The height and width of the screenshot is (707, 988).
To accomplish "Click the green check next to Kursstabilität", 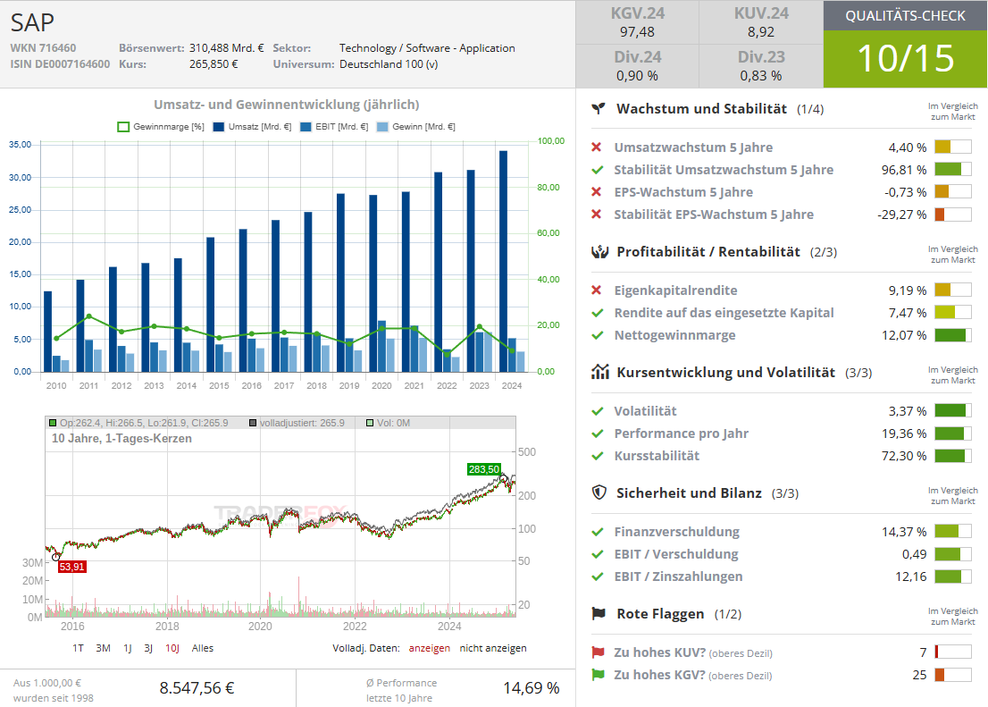I will point(598,455).
